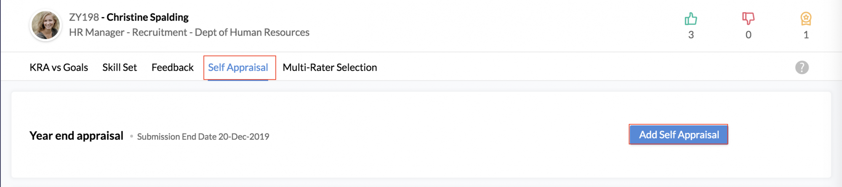The height and width of the screenshot is (187, 842).
Task: Go to the Feedback tab
Action: pyautogui.click(x=173, y=68)
